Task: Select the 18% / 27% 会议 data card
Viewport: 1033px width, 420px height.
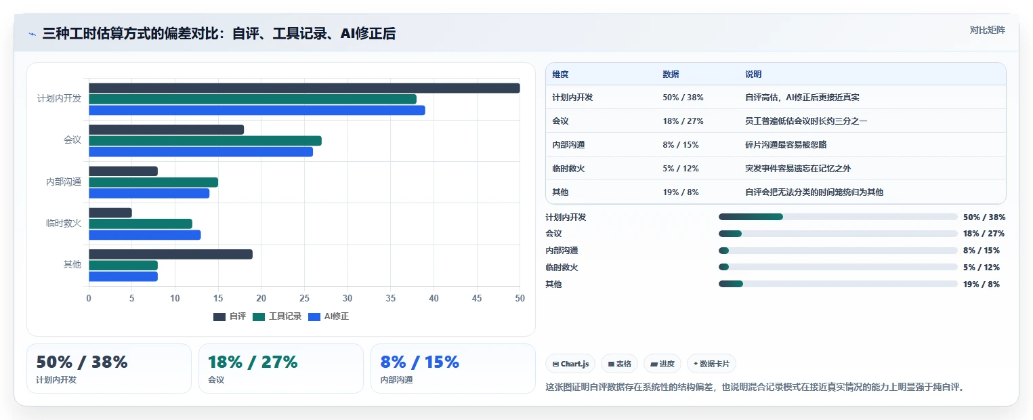Action: [x=281, y=369]
